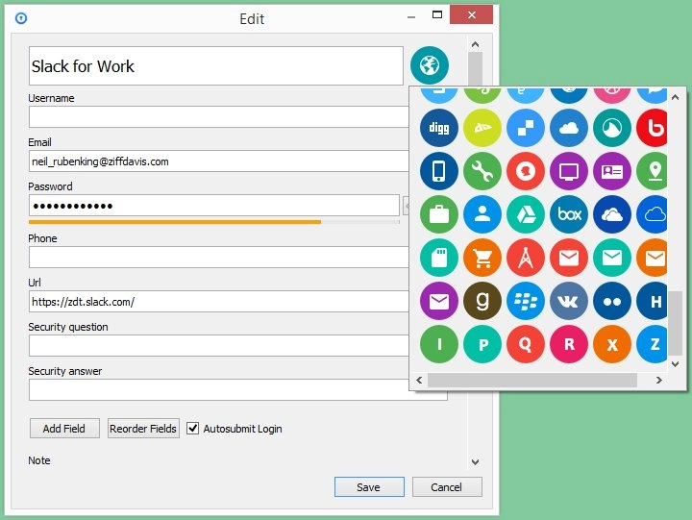Focus the Username input field
692x520 pixels.
[x=219, y=117]
